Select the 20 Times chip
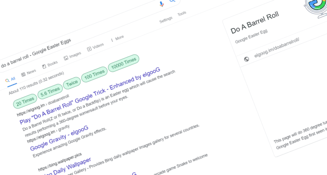 (x=25, y=101)
